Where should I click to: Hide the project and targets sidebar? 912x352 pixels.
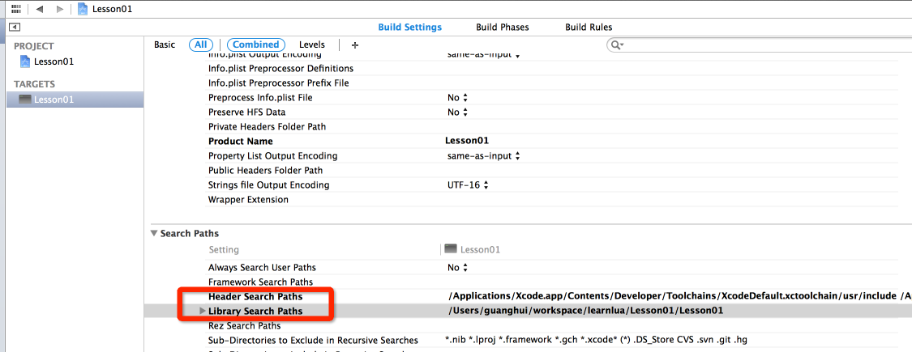tap(14, 28)
